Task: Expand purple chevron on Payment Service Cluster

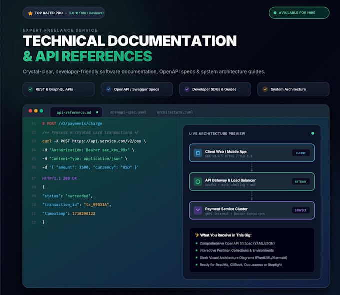Action: click(198, 210)
